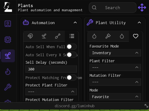The image size is (149, 111).
Task: Toggle Auto Sell Every X Seconds
Action: (x=71, y=55)
